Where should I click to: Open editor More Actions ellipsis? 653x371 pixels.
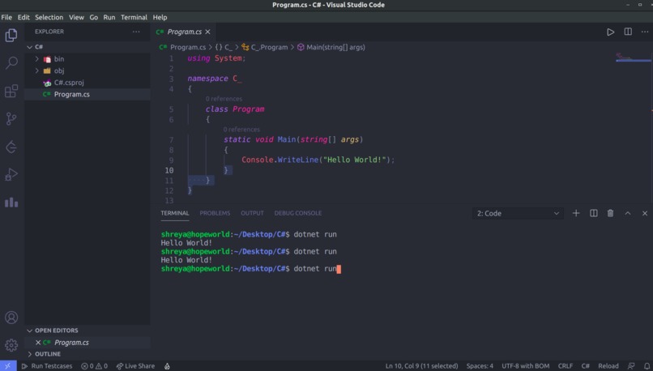point(645,32)
